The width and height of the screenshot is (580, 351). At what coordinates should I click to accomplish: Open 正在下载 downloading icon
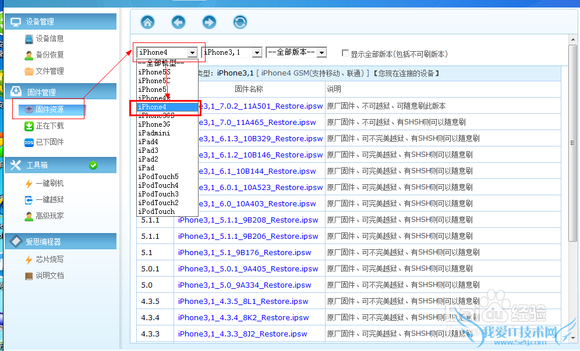pyautogui.click(x=29, y=126)
